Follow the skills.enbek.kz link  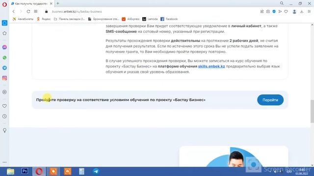[211, 66]
